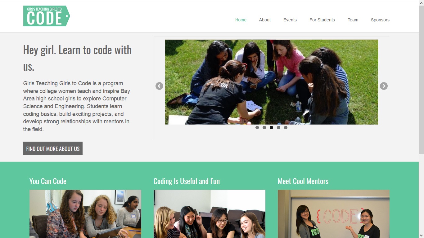Go to the Events page

coord(290,20)
